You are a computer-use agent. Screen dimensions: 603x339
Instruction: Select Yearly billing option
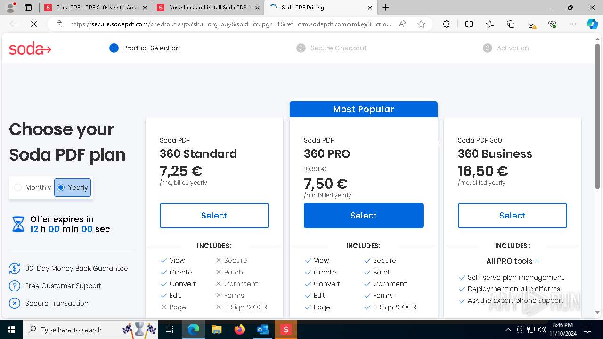[x=73, y=187]
